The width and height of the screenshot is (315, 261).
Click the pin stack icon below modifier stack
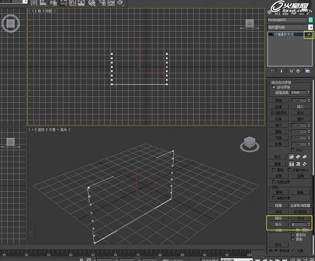click(x=272, y=71)
